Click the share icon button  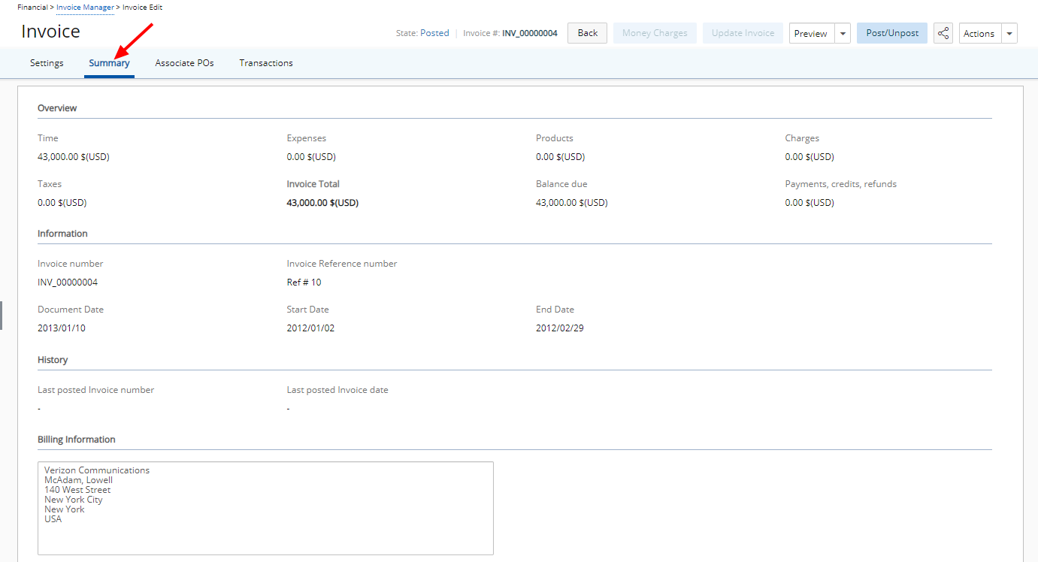943,33
